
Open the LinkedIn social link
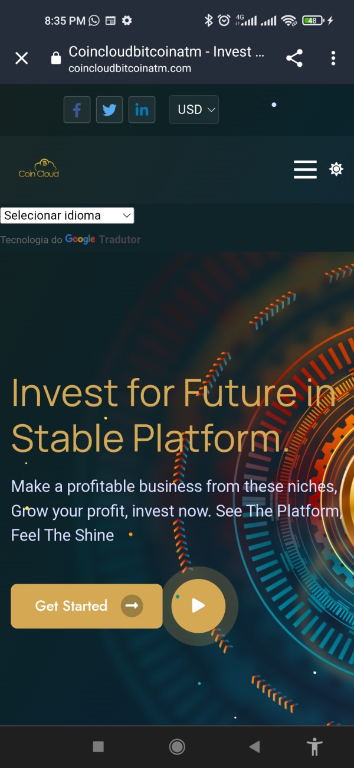point(142,110)
